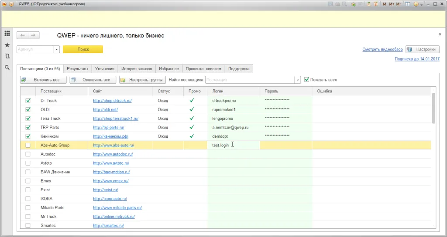Click the Найти поставщика input field

click(250, 80)
